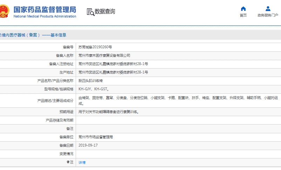281x170 pixels.
Task: Click the 用于对关节功能障碍患者进行康复训练 value
Action: point(109,112)
